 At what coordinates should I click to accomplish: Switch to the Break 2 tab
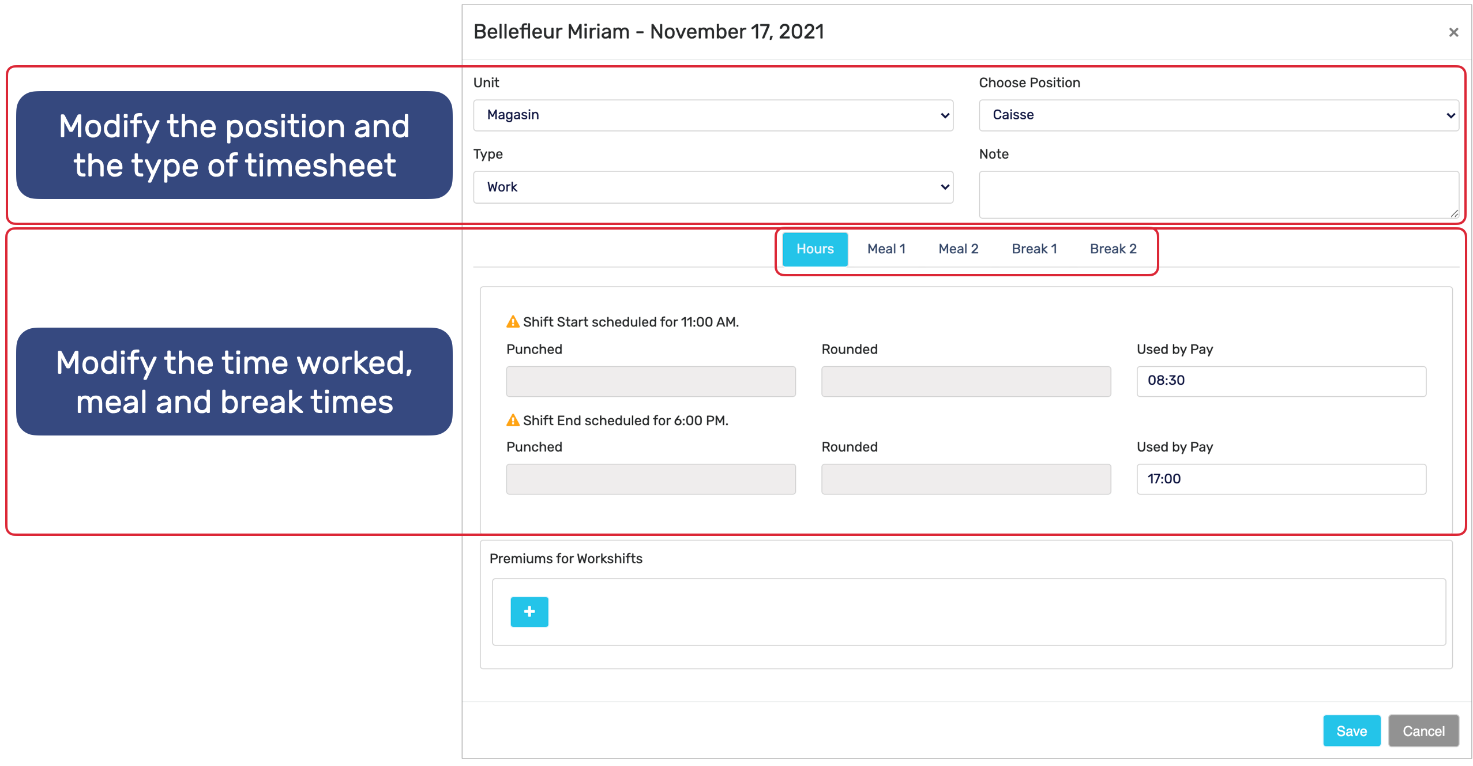coord(1113,249)
